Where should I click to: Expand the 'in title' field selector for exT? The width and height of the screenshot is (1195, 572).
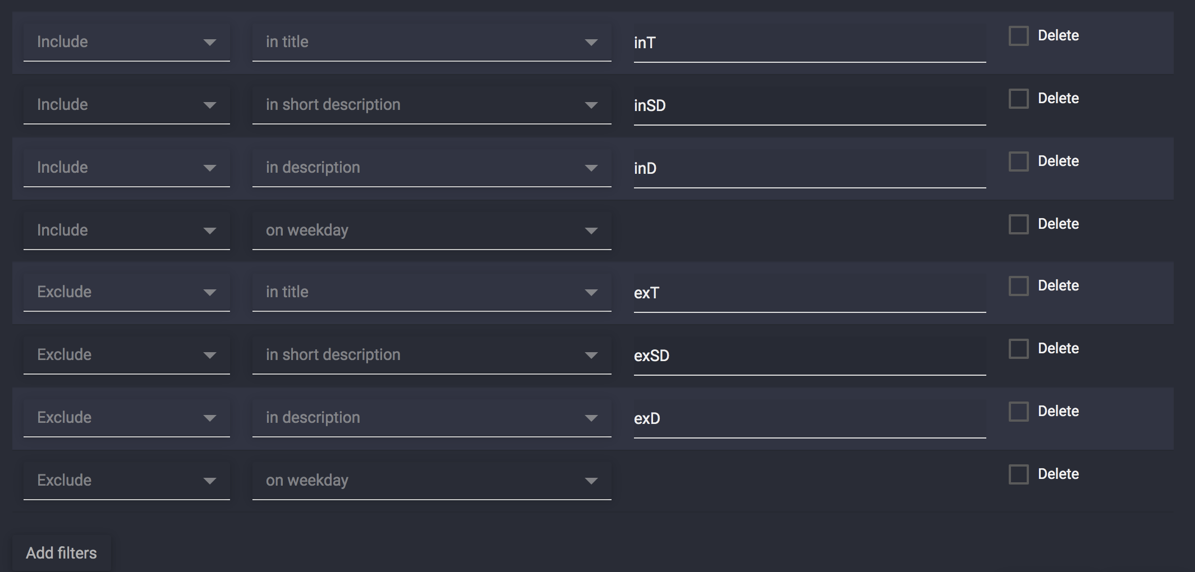coord(431,292)
